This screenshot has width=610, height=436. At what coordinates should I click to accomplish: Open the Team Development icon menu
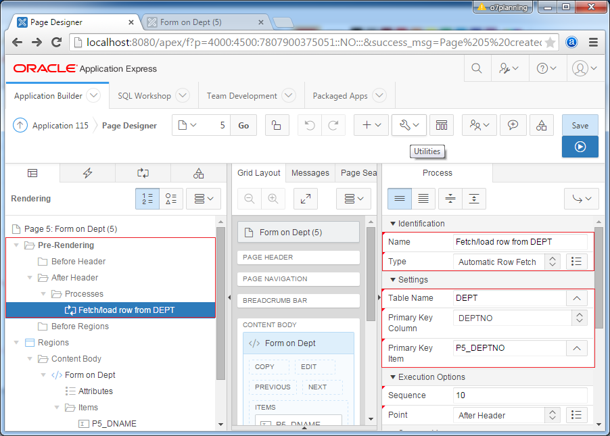pos(479,125)
